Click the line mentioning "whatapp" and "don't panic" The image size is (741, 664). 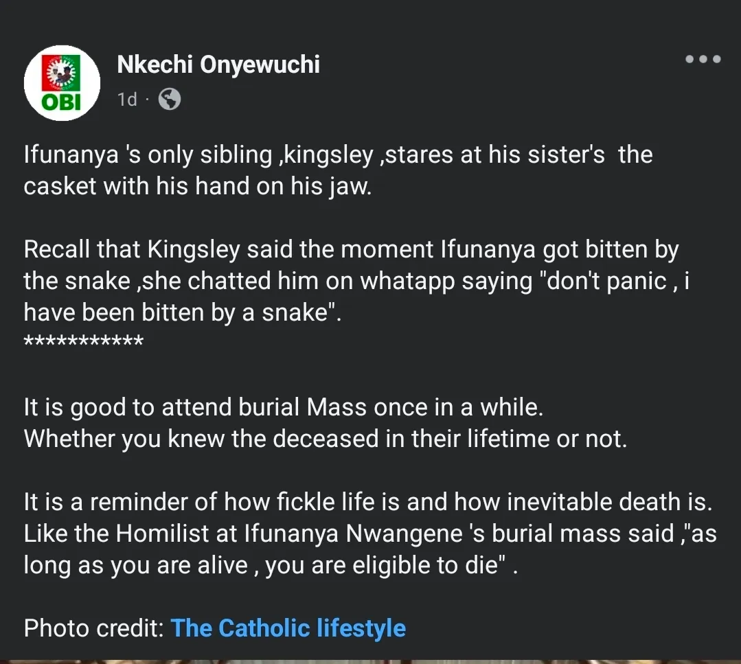[x=356, y=282]
